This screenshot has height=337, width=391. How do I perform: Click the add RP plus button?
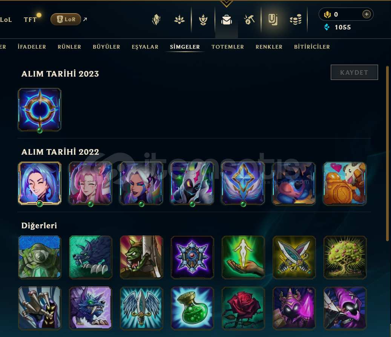[x=366, y=14]
